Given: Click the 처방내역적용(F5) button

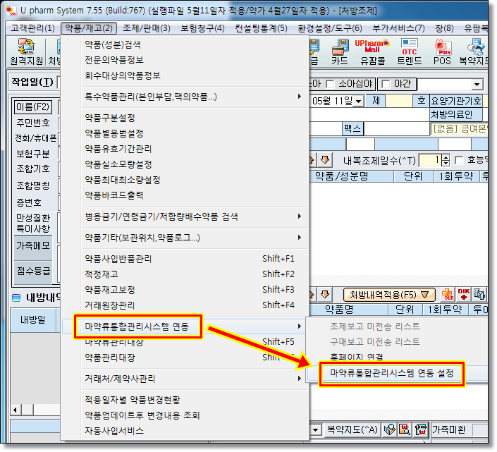Looking at the screenshot, I should (388, 295).
